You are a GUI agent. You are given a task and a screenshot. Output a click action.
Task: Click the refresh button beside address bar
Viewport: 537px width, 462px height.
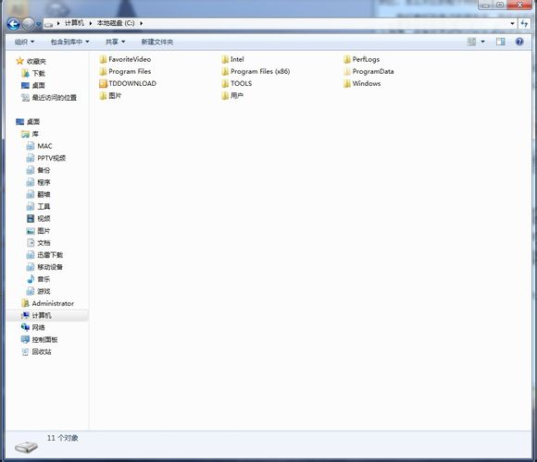pos(524,24)
